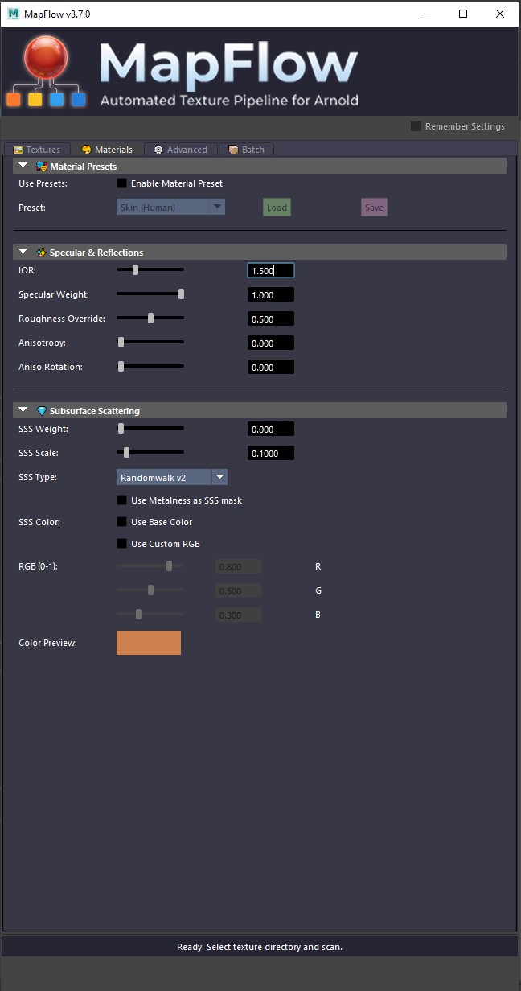Click the G channel RGB slider
Image resolution: width=521 pixels, height=991 pixels.
pyautogui.click(x=150, y=590)
